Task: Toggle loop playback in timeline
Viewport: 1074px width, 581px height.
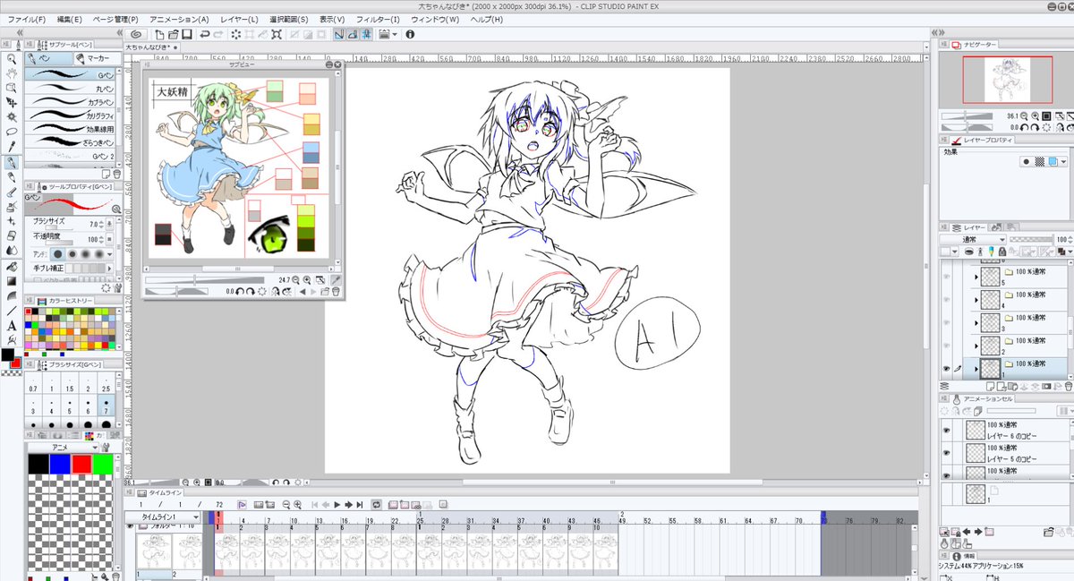Action: pyautogui.click(x=376, y=505)
